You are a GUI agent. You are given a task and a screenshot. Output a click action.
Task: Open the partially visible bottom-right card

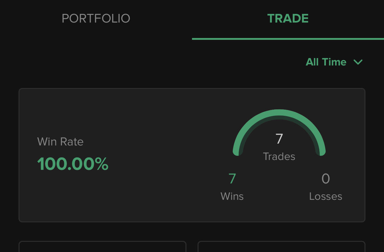click(x=281, y=247)
